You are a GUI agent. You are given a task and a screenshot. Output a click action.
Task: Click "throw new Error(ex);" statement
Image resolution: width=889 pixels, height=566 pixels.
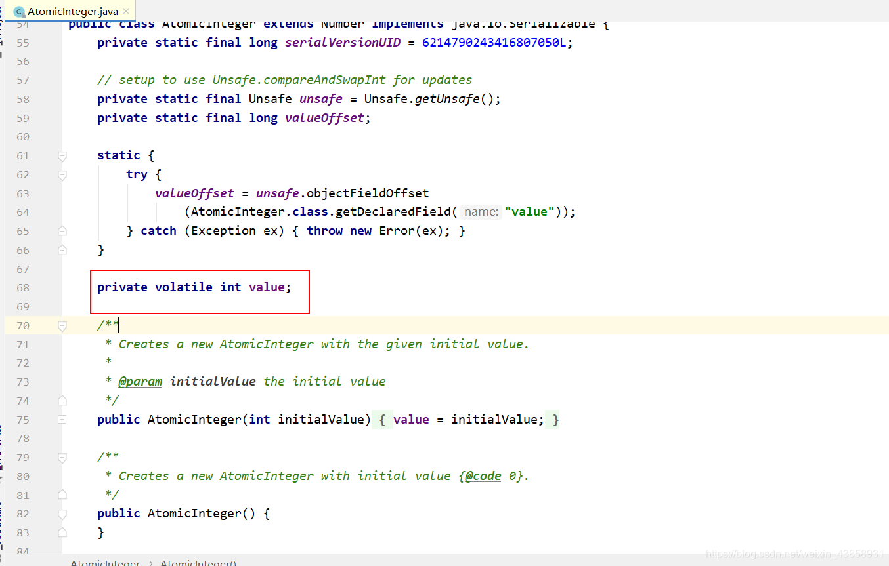click(x=378, y=231)
